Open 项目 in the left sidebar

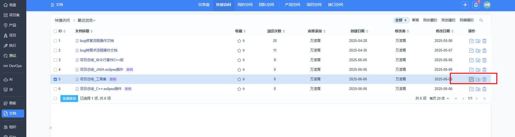click(x=10, y=35)
